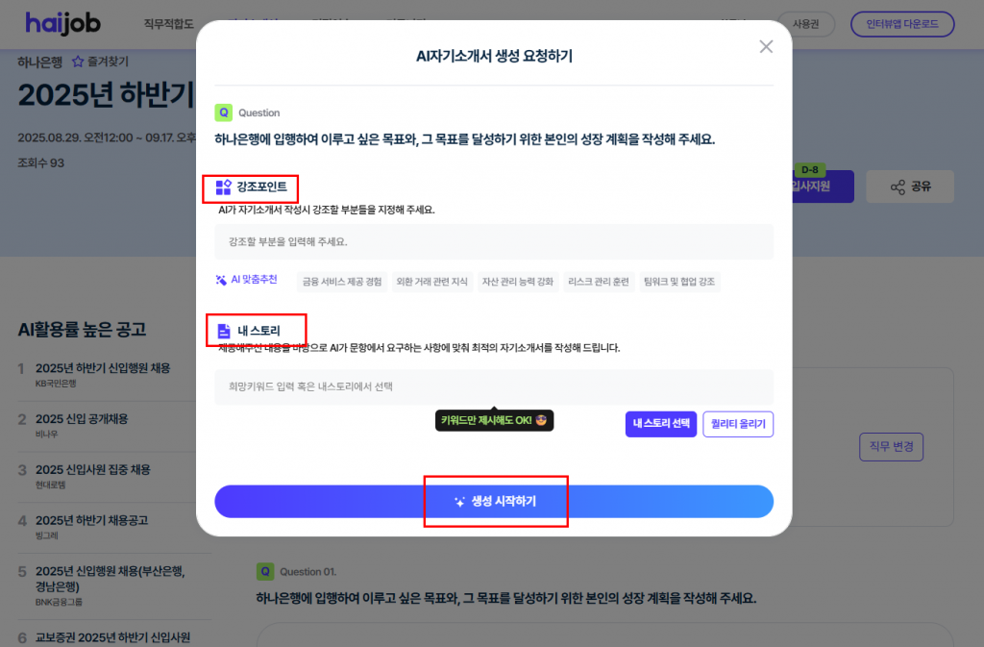
Task: Click the AI 맞춤추천 sparkle icon
Action: 221,280
